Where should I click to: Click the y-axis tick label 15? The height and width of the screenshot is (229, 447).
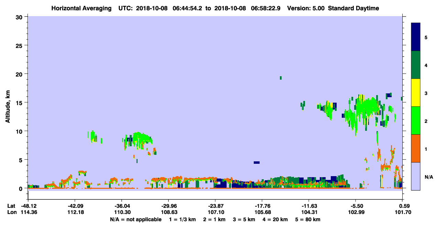coord(20,102)
